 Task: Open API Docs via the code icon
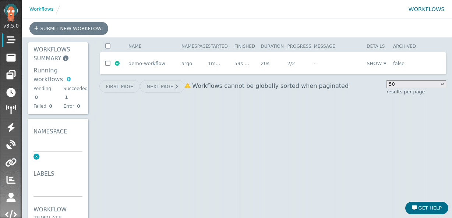point(11,214)
